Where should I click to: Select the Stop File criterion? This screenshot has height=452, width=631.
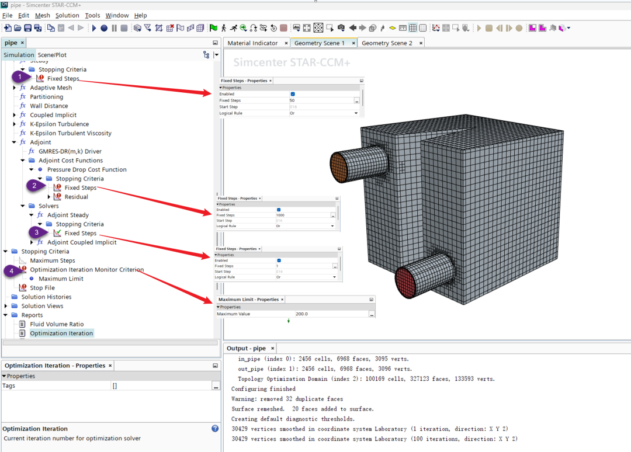point(42,288)
